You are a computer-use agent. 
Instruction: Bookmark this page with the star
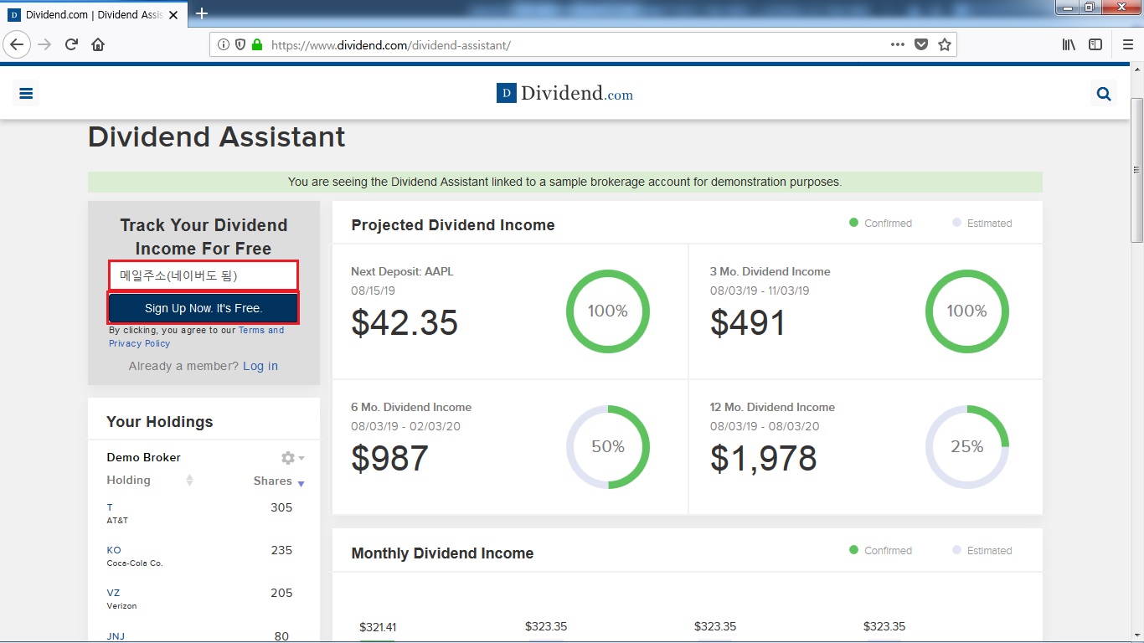[945, 44]
